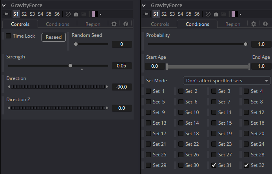Click the Reseed button
This screenshot has height=174, width=272.
pos(54,37)
